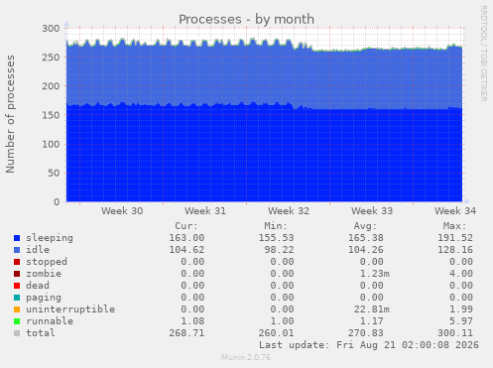Click the dead legend color swatch
This screenshot has width=493, height=368.
pos(17,286)
